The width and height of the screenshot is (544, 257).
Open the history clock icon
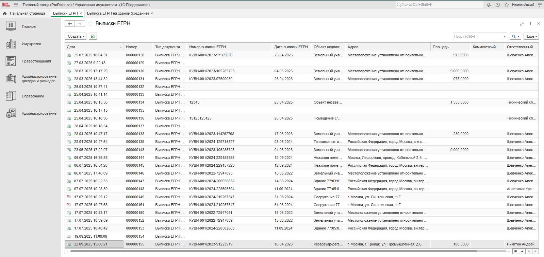[x=497, y=5]
